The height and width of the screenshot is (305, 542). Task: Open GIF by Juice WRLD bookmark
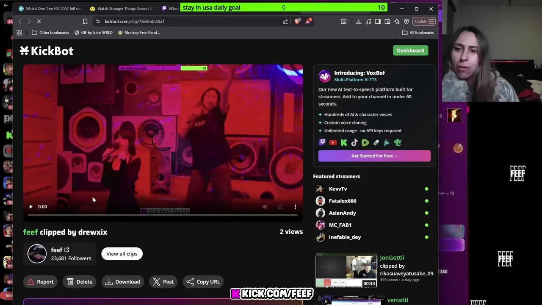93,33
